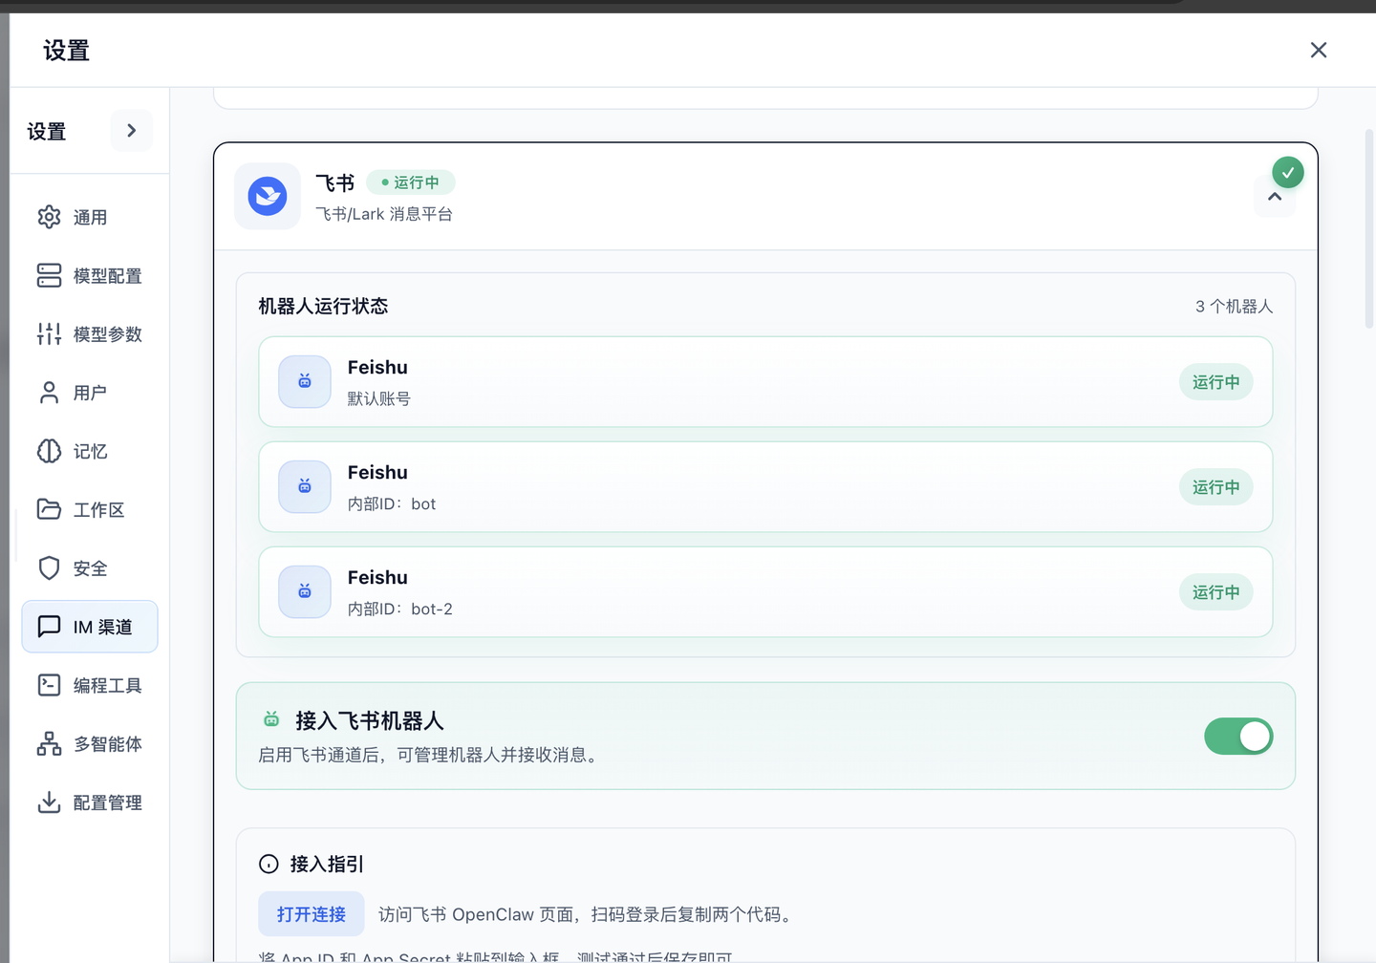Click 运行中 badge for Feishu 默认账号
1376x963 pixels.
click(x=1215, y=381)
